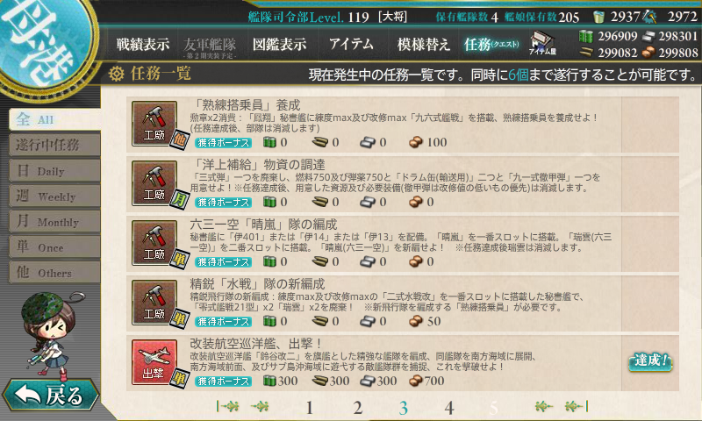Select the 工廠 icon for 洋上補給 quest
This screenshot has width=702, height=421.
click(x=154, y=183)
